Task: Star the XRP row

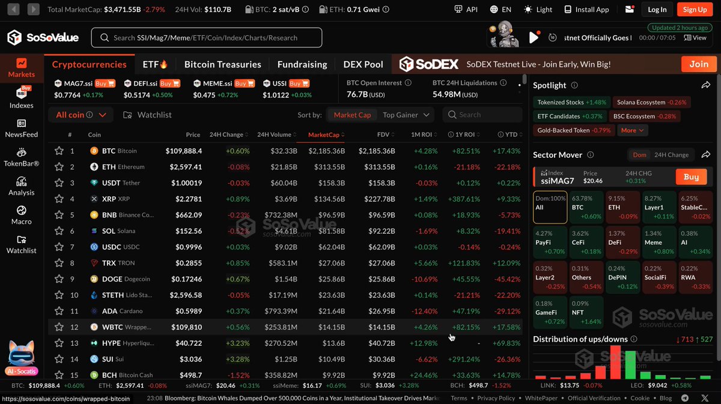Action: pos(59,199)
